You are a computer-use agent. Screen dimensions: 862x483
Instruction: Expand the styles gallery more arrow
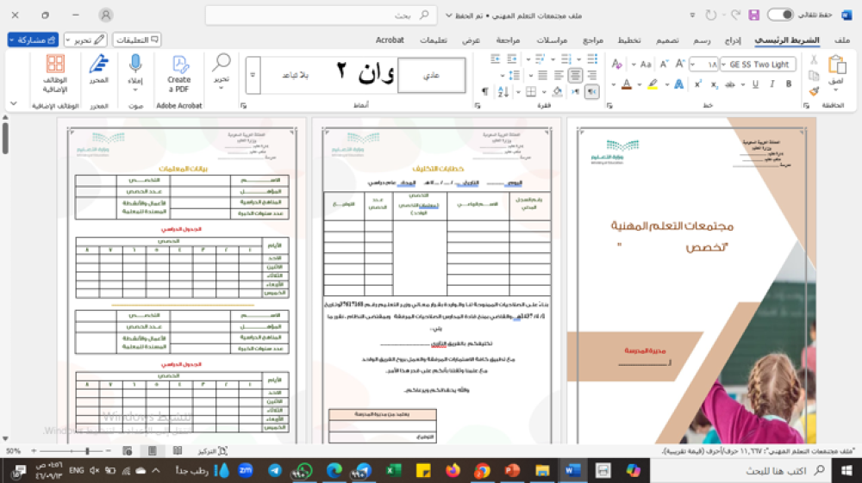pyautogui.click(x=253, y=75)
